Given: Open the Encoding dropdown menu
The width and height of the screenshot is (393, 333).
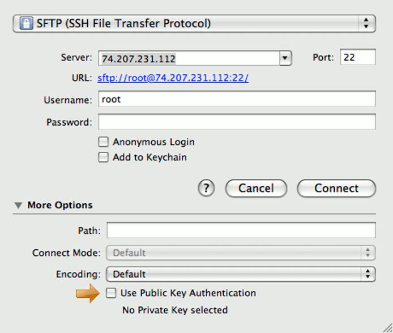Looking at the screenshot, I should (x=241, y=274).
